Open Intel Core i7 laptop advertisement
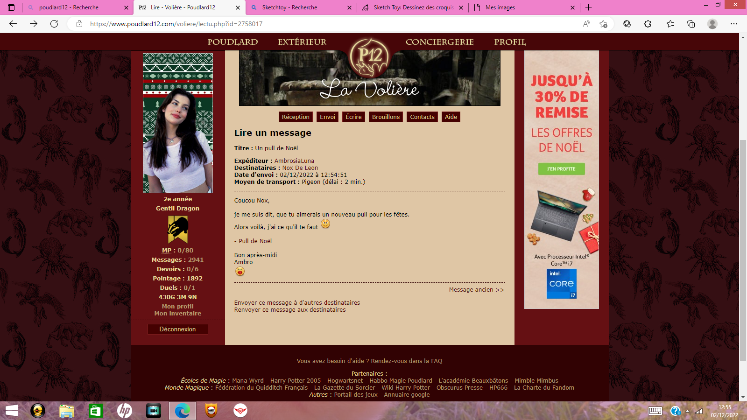 click(562, 180)
